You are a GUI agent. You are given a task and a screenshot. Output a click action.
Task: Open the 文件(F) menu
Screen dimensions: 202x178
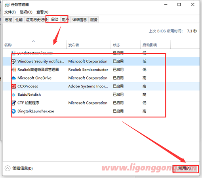(x=10, y=12)
